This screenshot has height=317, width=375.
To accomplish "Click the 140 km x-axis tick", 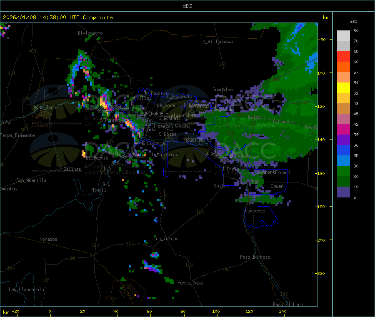I will [x=282, y=311].
